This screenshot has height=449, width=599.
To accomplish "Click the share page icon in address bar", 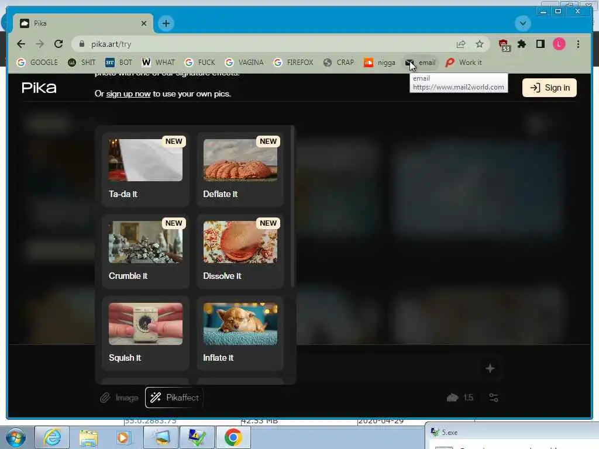I will [x=461, y=44].
